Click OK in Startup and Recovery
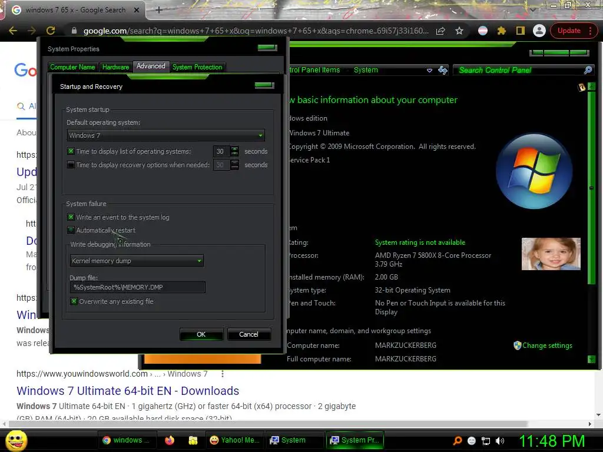Screen dimensions: 603x452 pyautogui.click(x=201, y=334)
